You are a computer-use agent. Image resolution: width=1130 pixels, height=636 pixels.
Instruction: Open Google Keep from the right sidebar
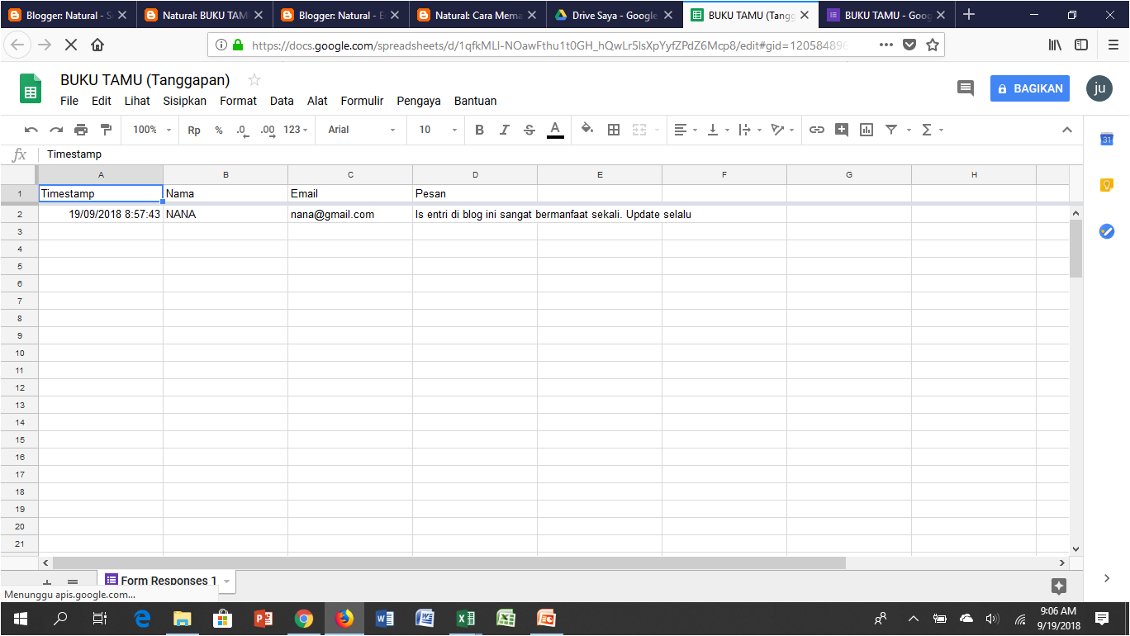pyautogui.click(x=1107, y=186)
